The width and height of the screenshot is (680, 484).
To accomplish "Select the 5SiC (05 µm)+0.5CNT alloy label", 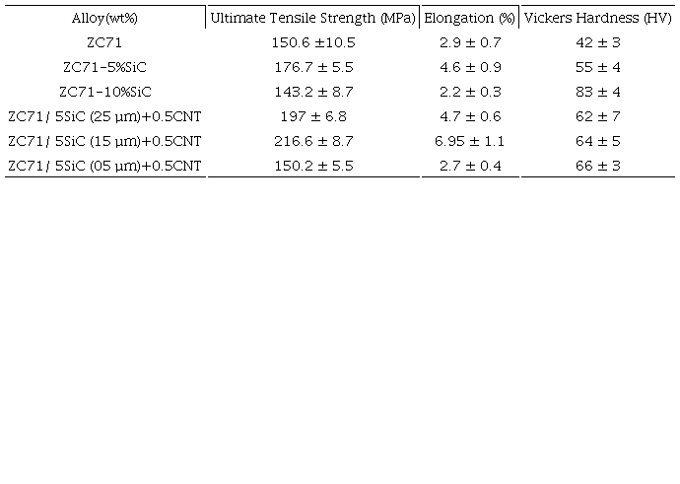I will click(104, 167).
